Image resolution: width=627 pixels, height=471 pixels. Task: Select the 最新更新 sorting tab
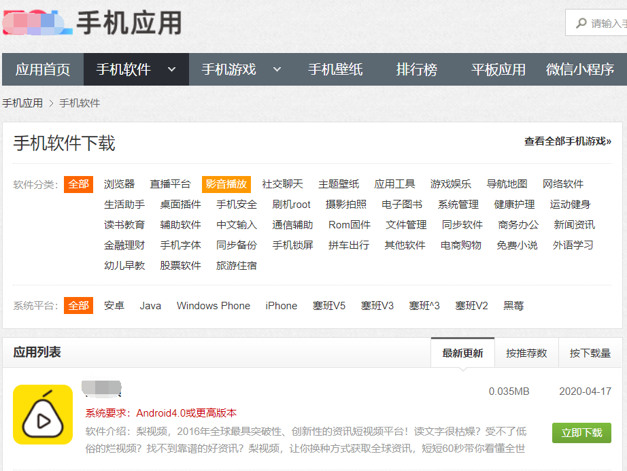pos(462,352)
